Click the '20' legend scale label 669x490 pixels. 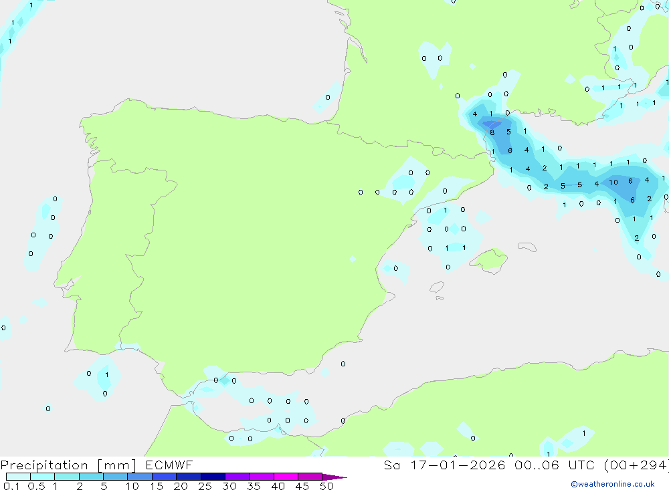181,486
